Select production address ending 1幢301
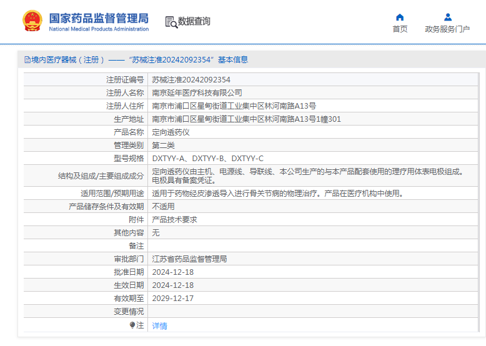Image resolution: width=486 pixels, height=346 pixels. click(246, 119)
